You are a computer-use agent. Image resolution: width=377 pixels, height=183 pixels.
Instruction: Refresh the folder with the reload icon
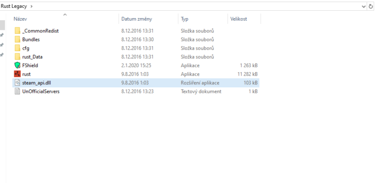tap(371, 6)
